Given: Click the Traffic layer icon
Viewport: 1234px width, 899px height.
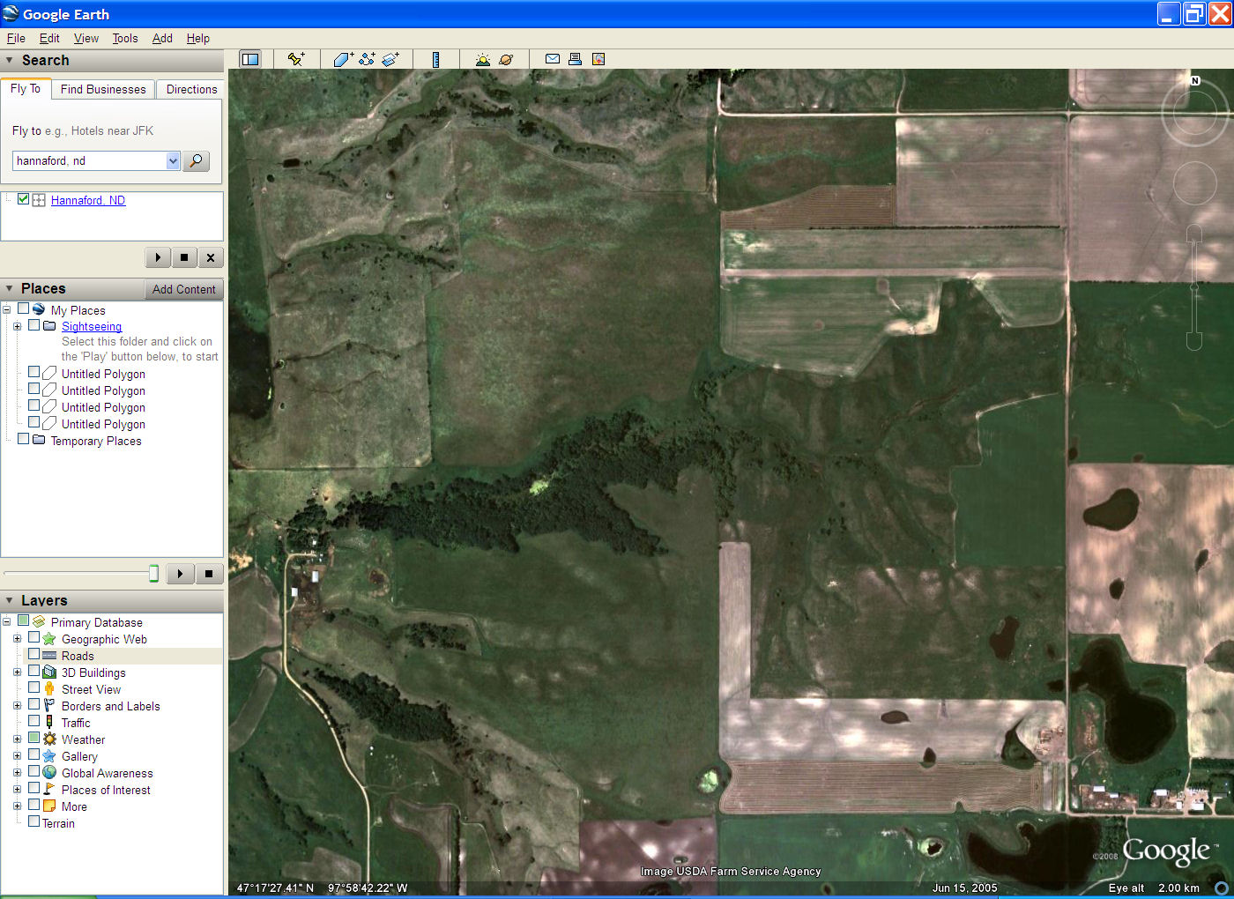Looking at the screenshot, I should click(x=49, y=722).
